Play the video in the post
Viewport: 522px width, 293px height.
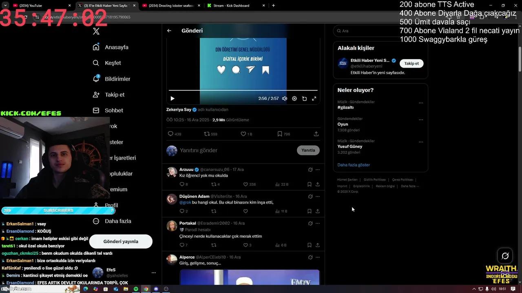(x=173, y=98)
